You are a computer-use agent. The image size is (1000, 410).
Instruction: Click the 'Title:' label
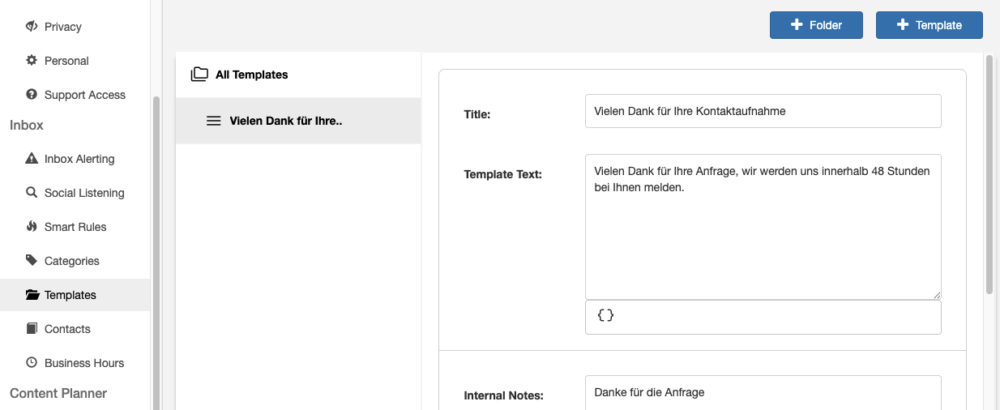coord(477,114)
